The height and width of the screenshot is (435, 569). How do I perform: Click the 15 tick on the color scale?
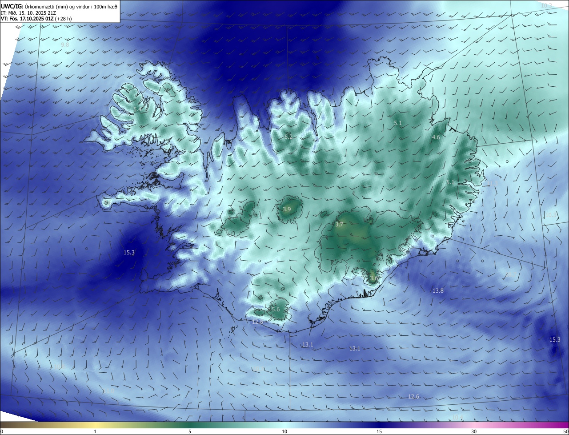point(379,431)
